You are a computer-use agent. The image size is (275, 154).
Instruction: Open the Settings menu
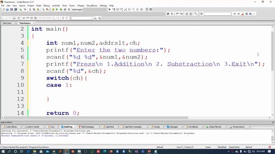pyautogui.click(x=103, y=6)
